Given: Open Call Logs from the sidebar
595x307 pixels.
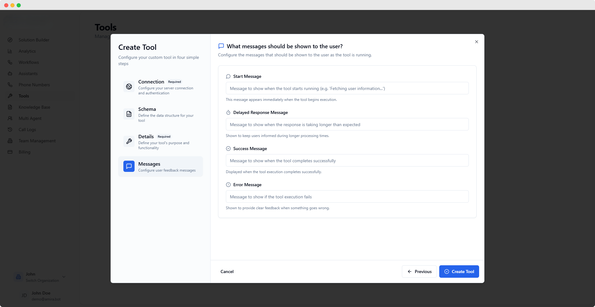Looking at the screenshot, I should (10, 129).
